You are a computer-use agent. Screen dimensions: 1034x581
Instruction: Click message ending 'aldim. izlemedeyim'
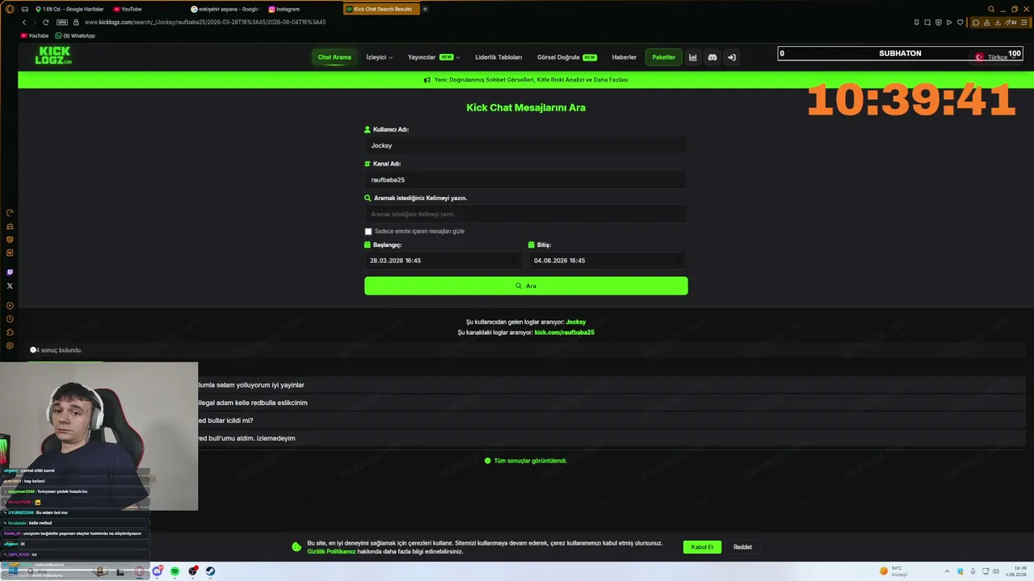point(246,438)
